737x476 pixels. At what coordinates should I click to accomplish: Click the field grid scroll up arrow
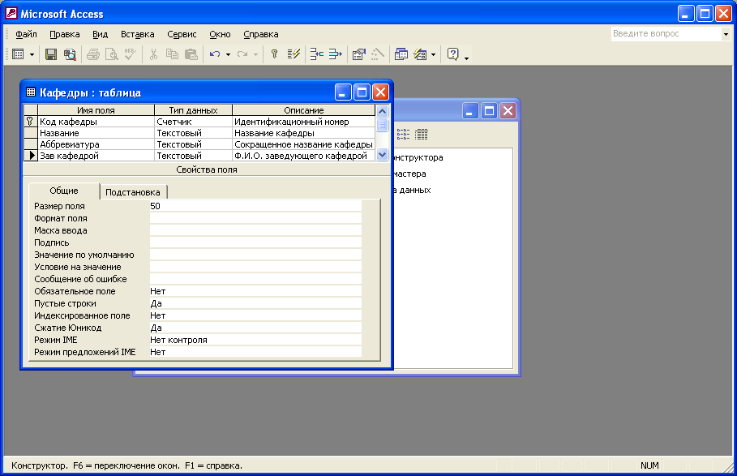click(382, 111)
